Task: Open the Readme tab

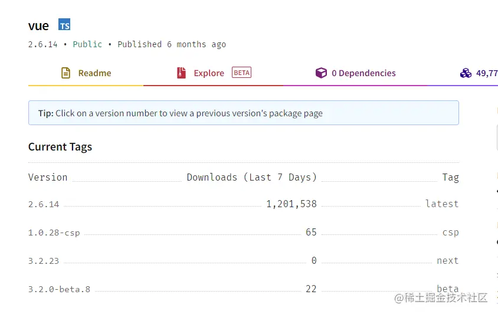Action: (86, 73)
